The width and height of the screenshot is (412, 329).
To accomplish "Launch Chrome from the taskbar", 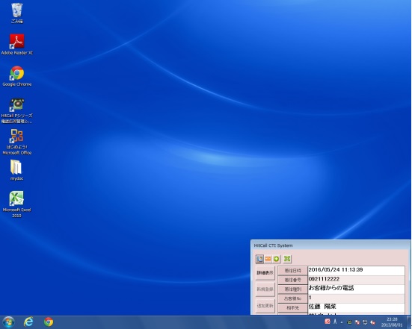I will click(49, 322).
